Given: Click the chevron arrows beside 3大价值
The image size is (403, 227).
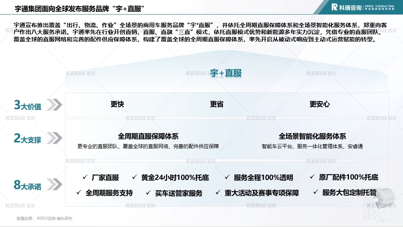Looking at the screenshot, I should (56, 105).
